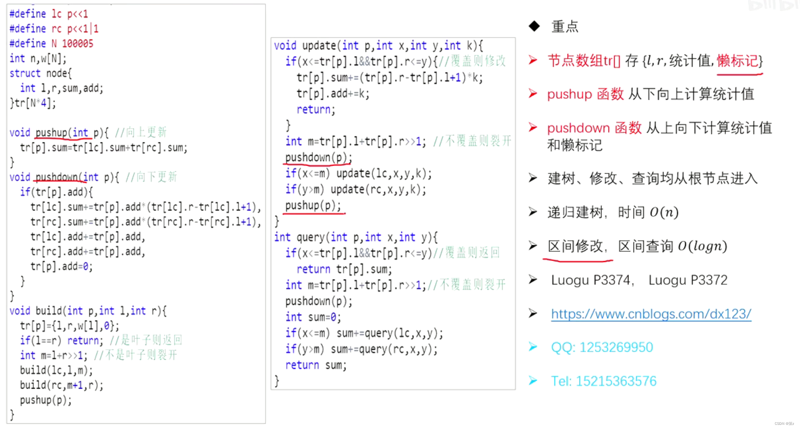This screenshot has width=800, height=429.
Task: Click the black diamond bullet beside 重点
Action: click(534, 26)
